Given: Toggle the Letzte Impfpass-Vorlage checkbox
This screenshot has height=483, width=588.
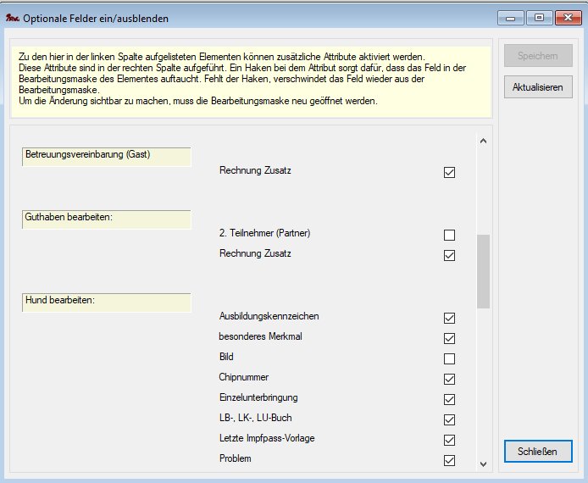Looking at the screenshot, I should pyautogui.click(x=449, y=440).
